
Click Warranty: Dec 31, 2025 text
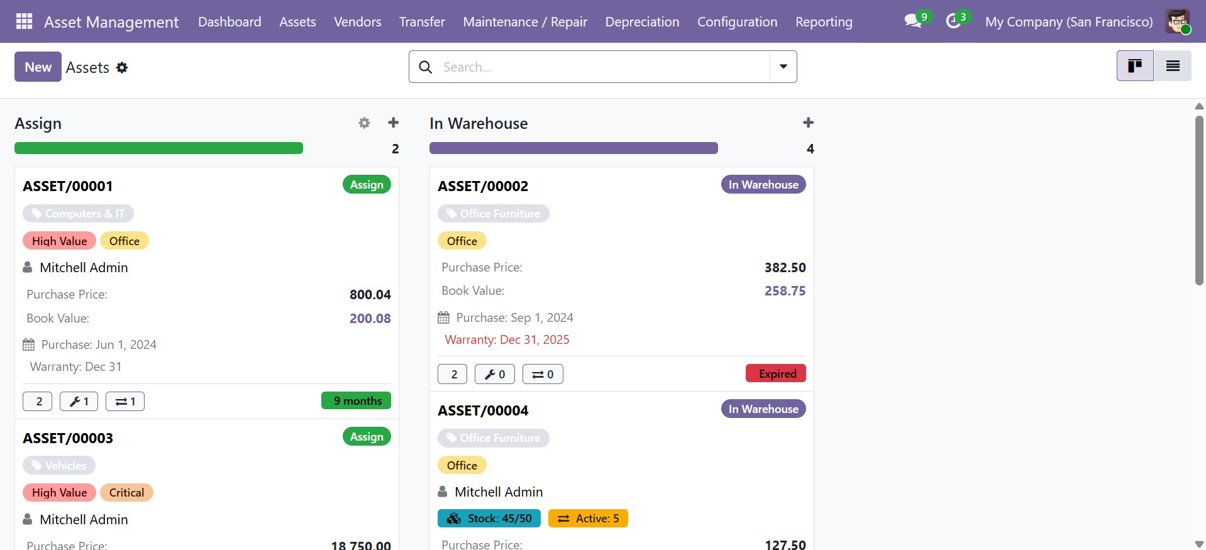tap(507, 339)
